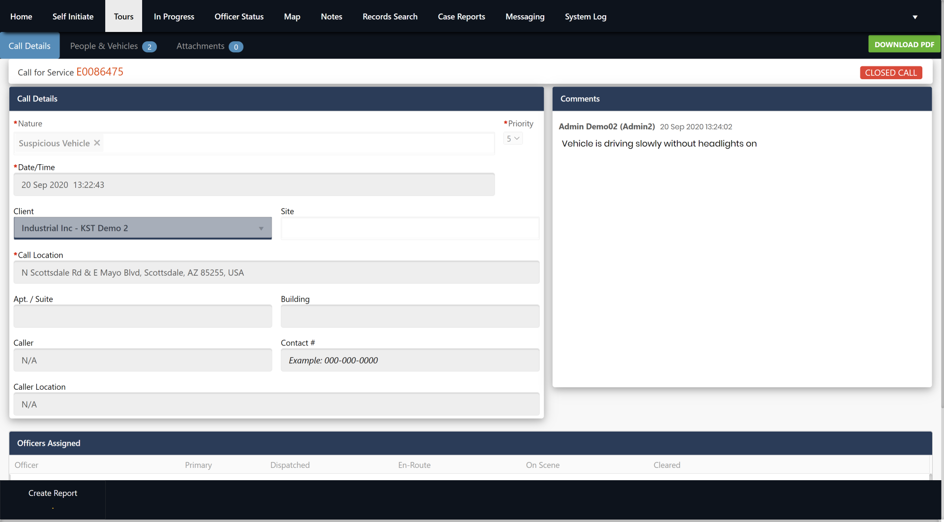Click the Site input field
Viewport: 944px width, 522px height.
tap(410, 229)
